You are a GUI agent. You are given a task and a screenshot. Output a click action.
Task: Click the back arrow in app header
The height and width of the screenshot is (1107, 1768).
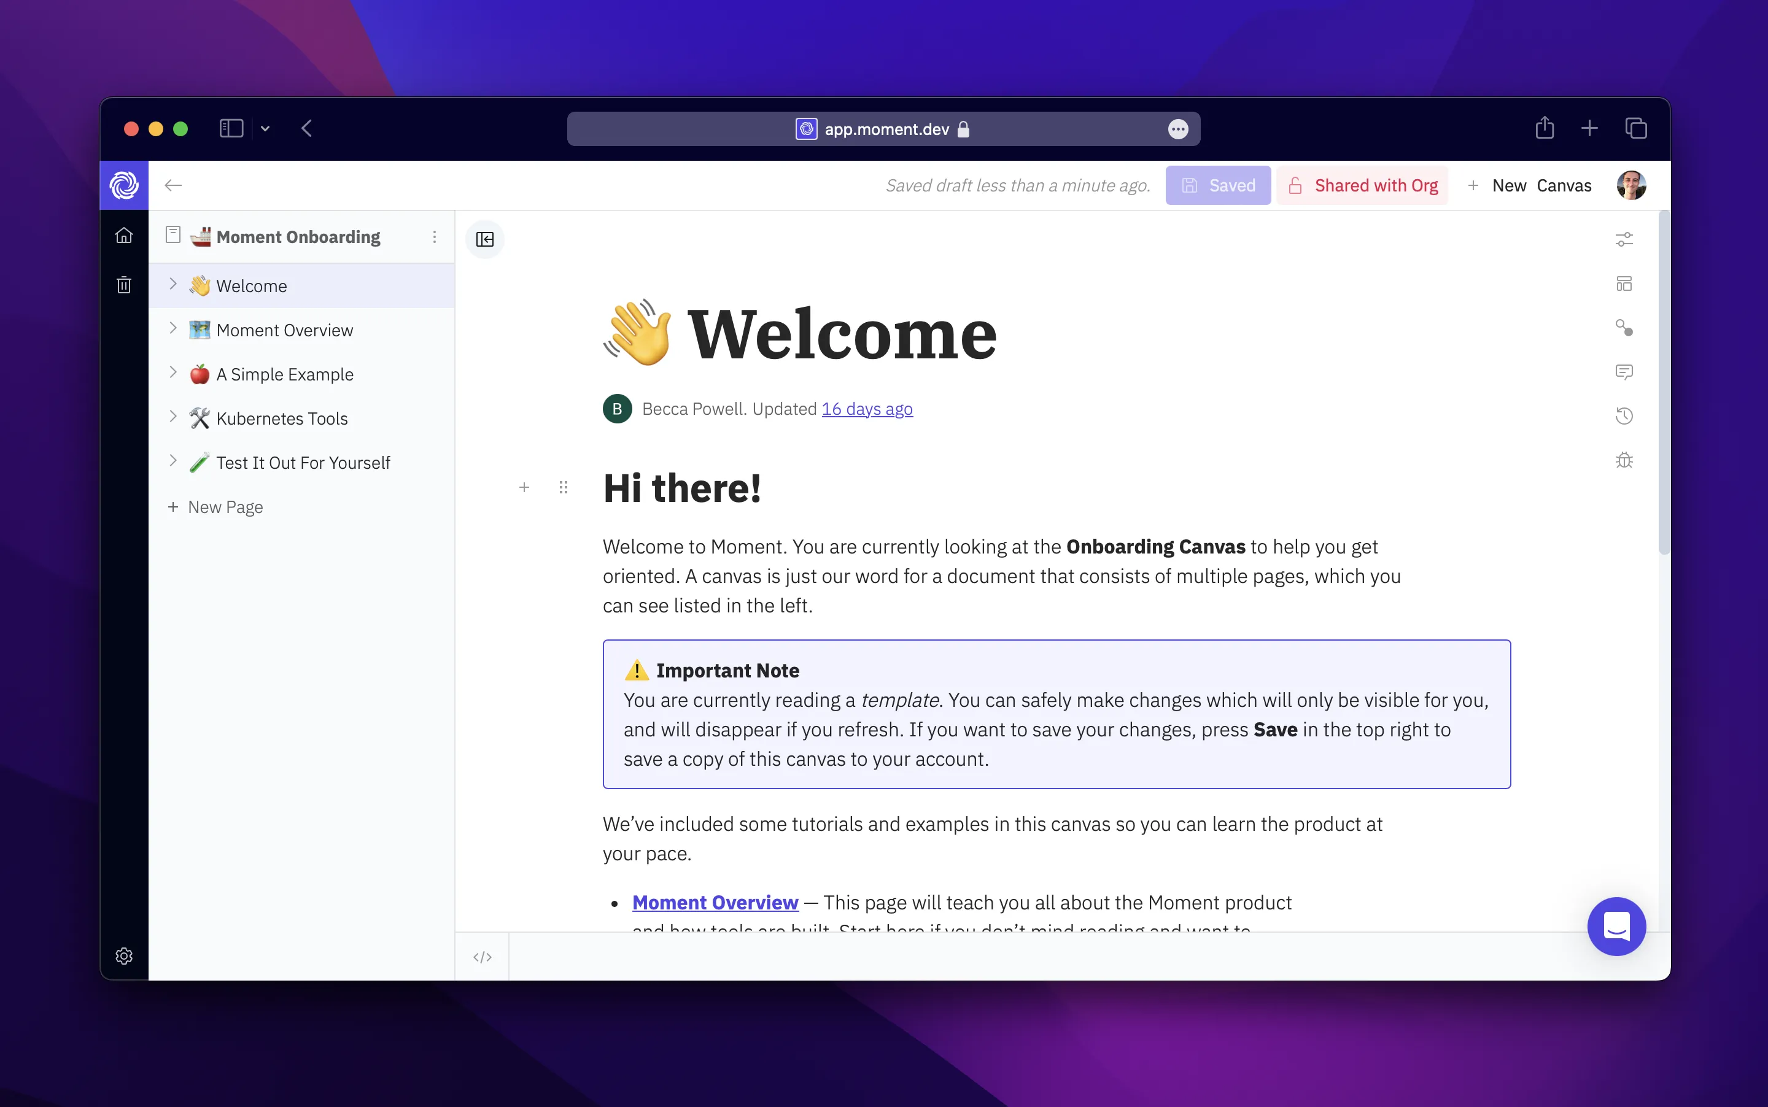173,185
